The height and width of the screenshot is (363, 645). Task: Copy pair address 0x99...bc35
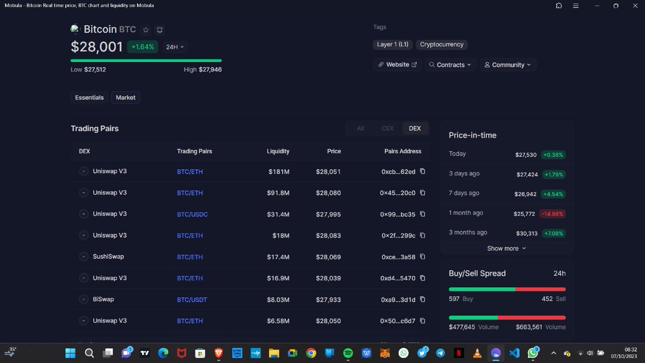(422, 214)
